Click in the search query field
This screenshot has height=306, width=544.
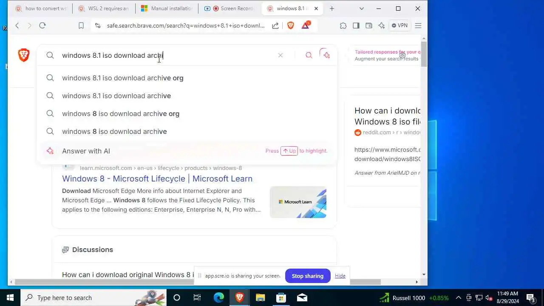click(166, 55)
